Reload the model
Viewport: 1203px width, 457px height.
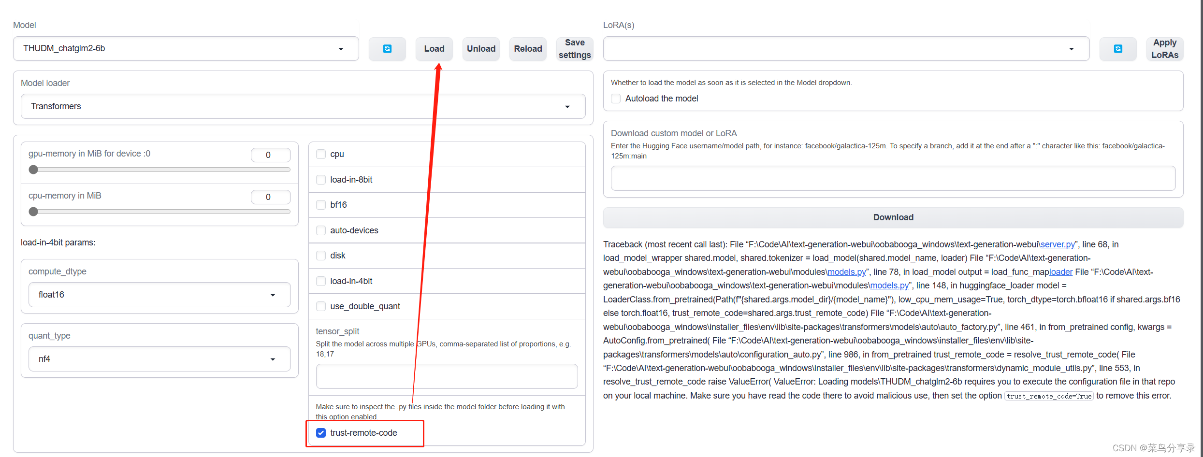pos(528,49)
